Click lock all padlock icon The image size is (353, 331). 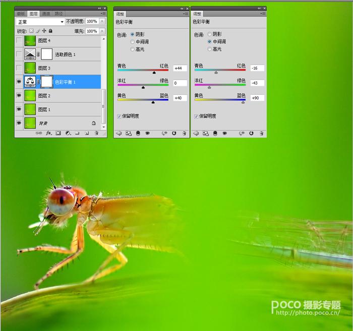50,31
